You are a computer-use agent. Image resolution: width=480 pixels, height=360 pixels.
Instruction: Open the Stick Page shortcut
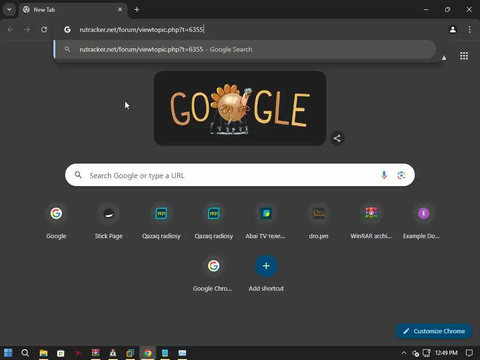tap(109, 221)
